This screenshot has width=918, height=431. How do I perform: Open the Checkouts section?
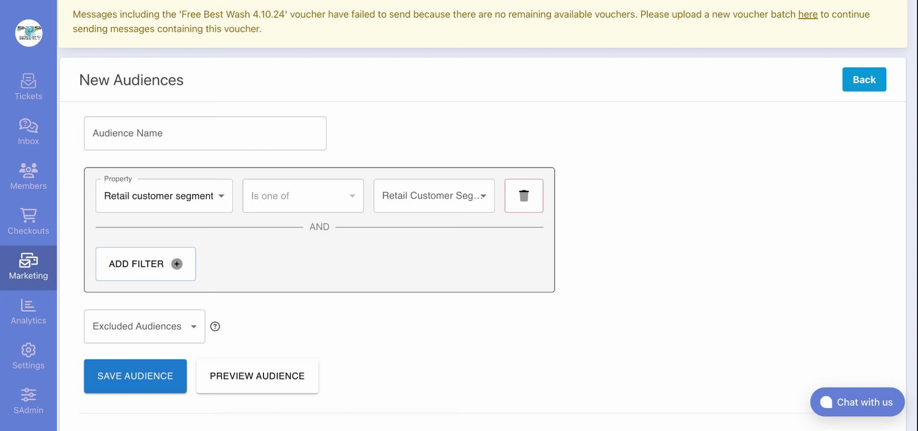[28, 221]
